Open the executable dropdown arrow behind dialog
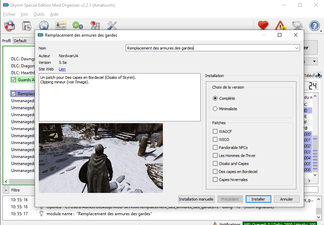324x225 pixels. [x=314, y=61]
